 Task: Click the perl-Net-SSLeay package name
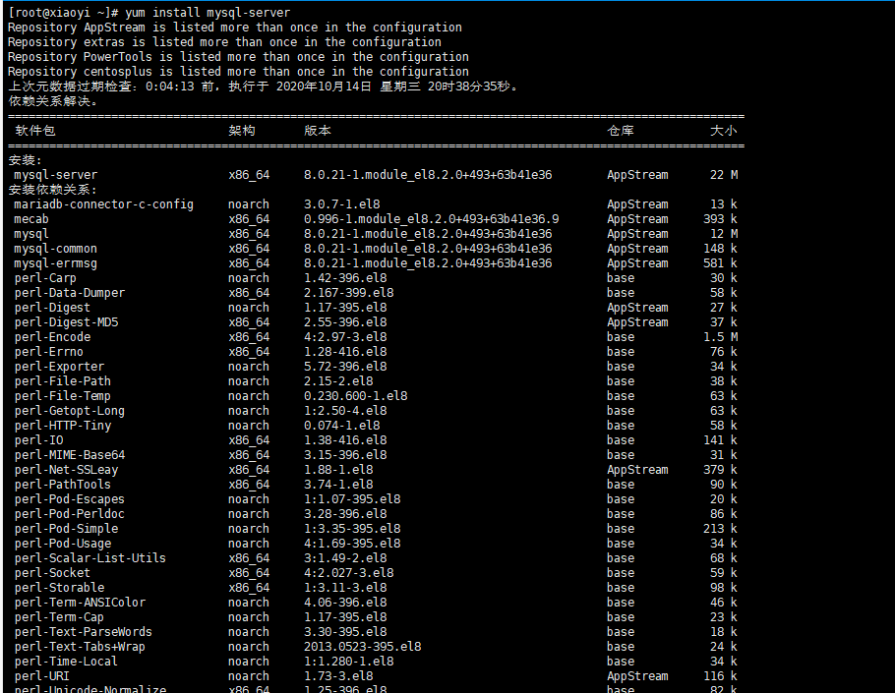pos(66,470)
